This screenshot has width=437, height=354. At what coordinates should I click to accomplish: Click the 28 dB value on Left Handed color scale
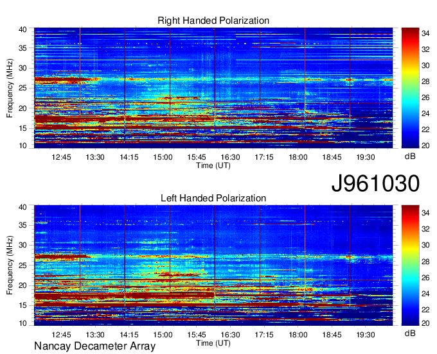point(425,261)
